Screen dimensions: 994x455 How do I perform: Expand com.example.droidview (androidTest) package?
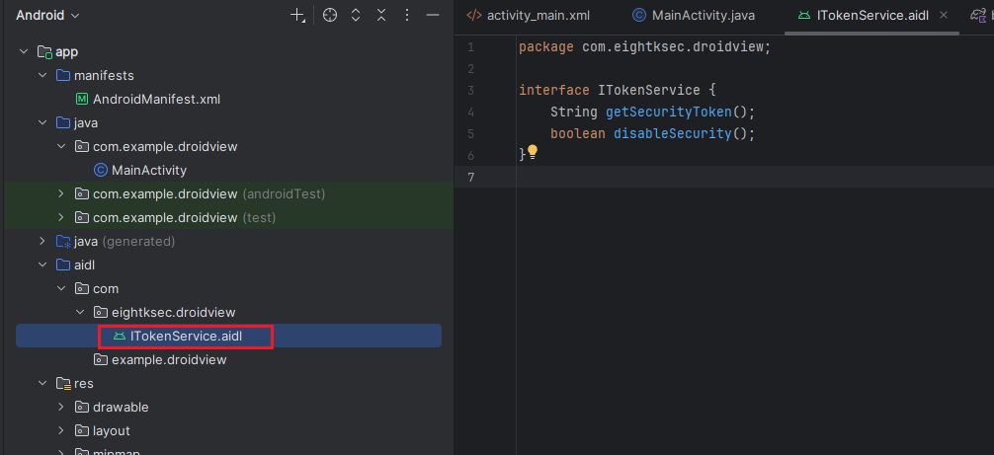pos(61,194)
